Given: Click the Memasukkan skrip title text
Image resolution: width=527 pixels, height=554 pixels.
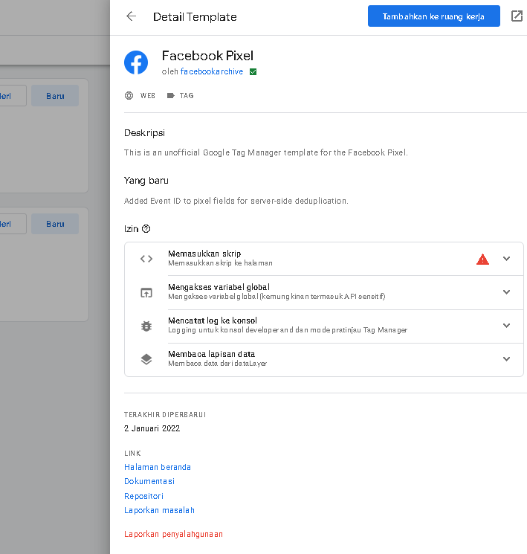Looking at the screenshot, I should point(204,254).
